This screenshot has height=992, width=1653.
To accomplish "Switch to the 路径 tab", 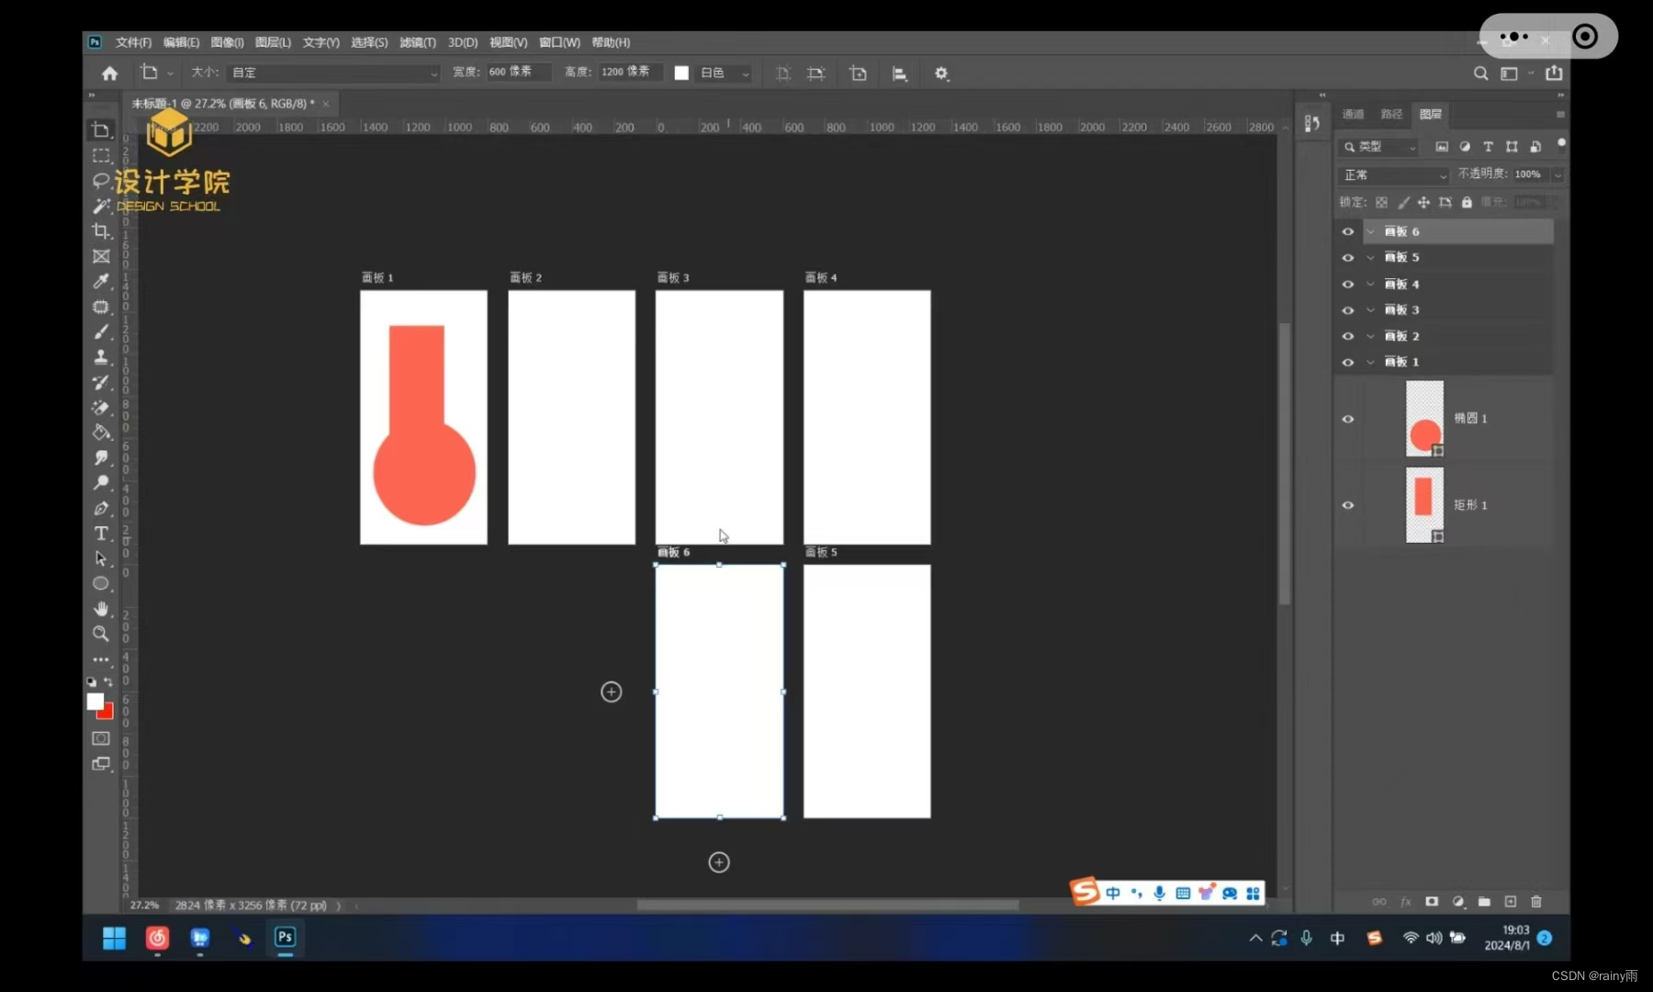I will [x=1391, y=114].
